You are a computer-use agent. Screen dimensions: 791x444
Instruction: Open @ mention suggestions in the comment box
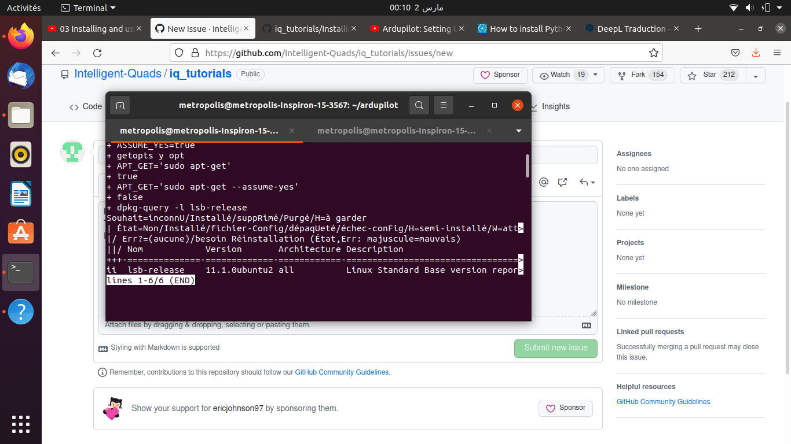pyautogui.click(x=544, y=182)
